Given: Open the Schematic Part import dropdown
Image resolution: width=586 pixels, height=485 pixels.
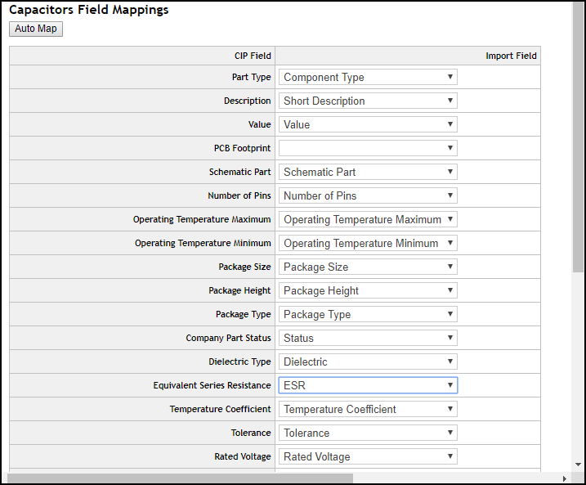Looking at the screenshot, I should point(368,172).
